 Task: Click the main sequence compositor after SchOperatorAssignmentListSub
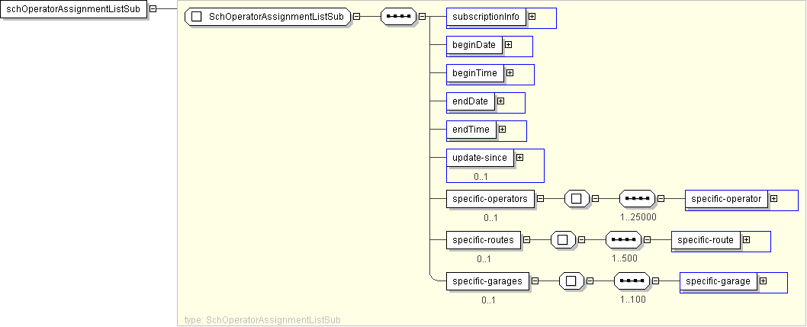(x=397, y=17)
